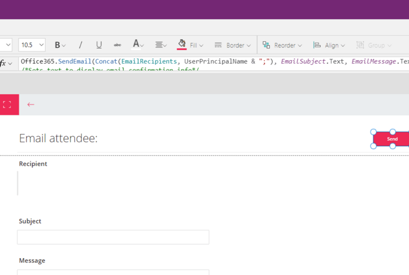The height and width of the screenshot is (275, 409).
Task: Click the Reorder layers icon
Action: click(266, 45)
